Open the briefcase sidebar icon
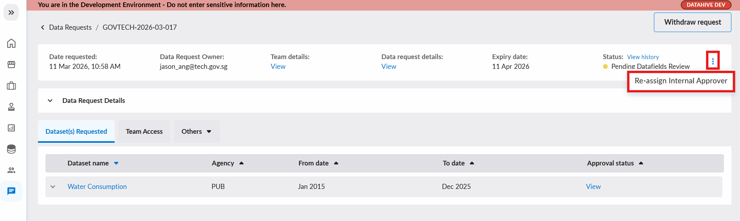This screenshot has height=221, width=740. 11,86
